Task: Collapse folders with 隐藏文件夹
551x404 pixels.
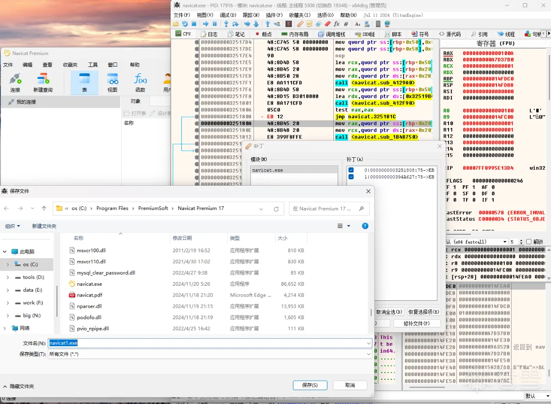Action: tap(18, 387)
